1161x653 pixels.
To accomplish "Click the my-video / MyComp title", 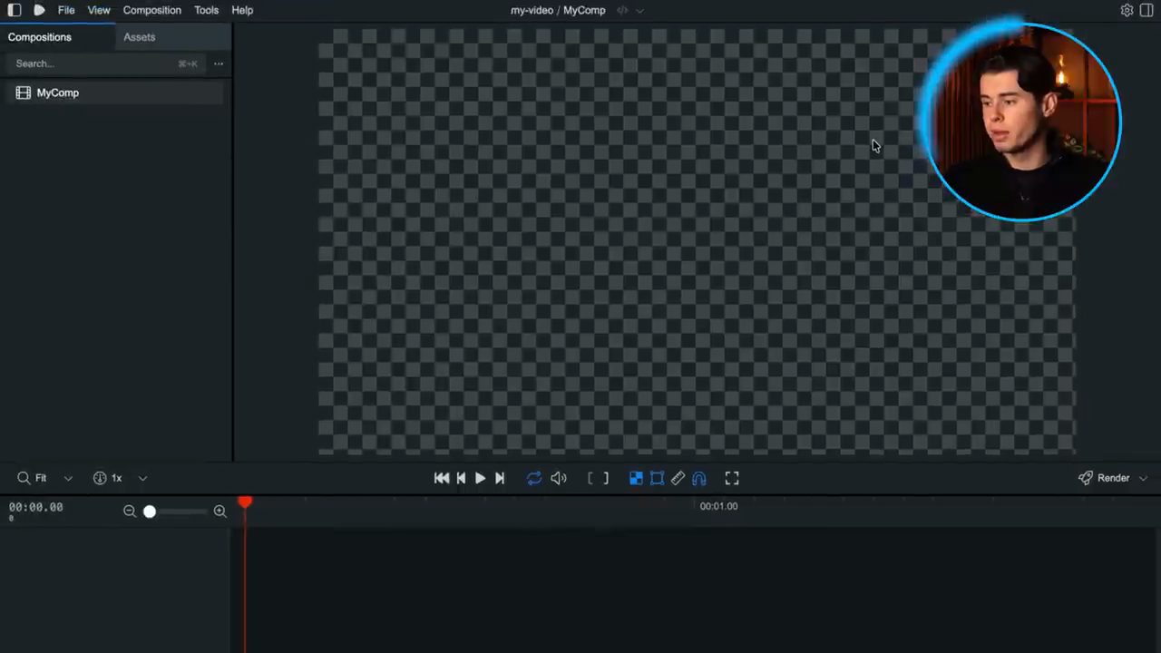I will 558,10.
